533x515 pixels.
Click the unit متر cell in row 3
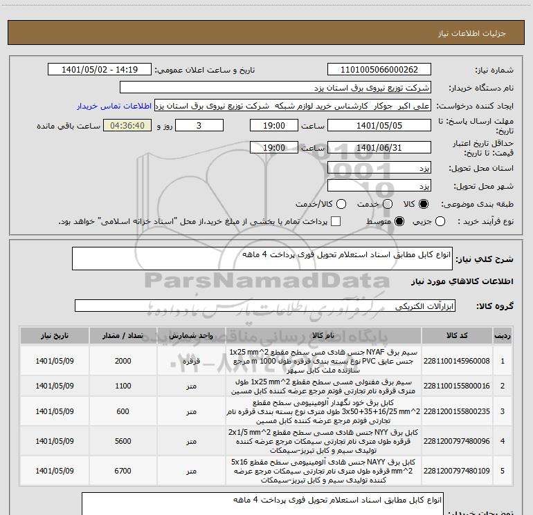(191, 411)
